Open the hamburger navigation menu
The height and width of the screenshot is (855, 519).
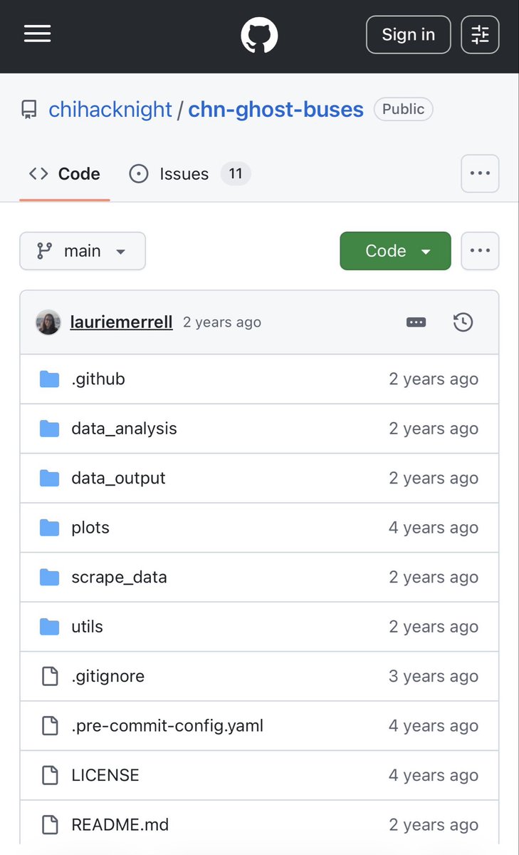37,34
